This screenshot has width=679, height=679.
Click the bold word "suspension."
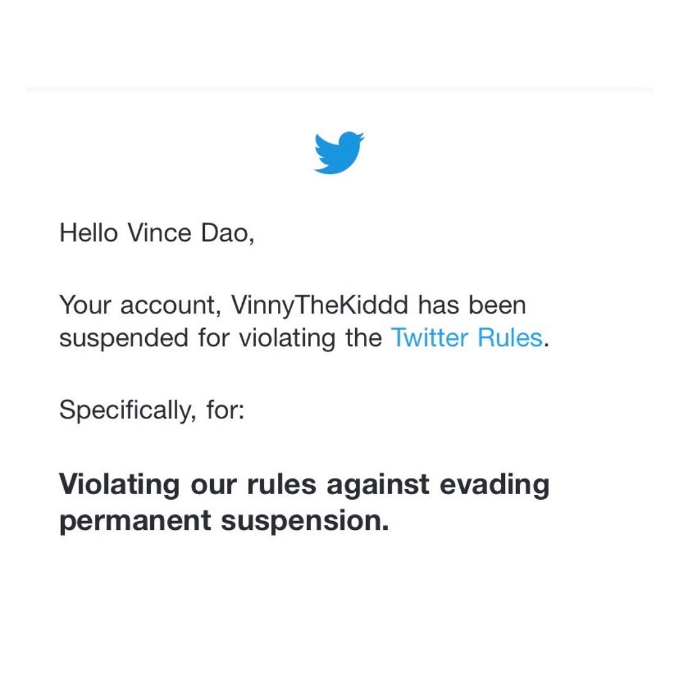[304, 521]
